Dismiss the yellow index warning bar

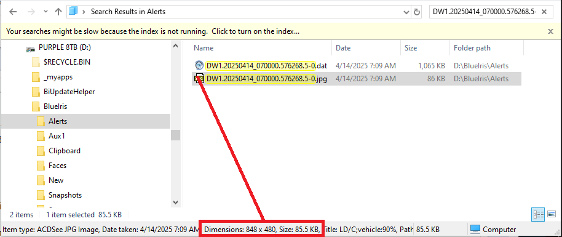click(551, 31)
